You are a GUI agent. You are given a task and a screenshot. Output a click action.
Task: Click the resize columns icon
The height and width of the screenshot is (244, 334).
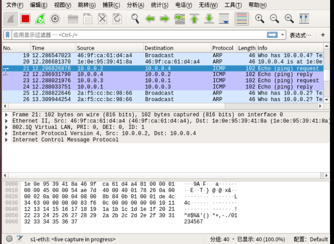pyautogui.click(x=304, y=19)
